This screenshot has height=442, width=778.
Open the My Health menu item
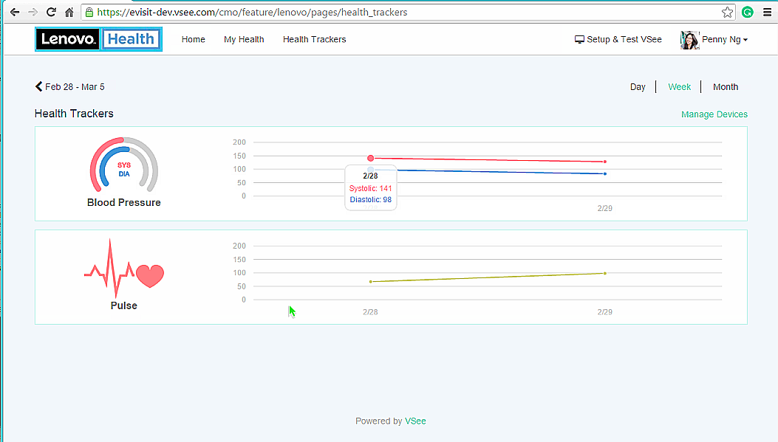coord(244,39)
